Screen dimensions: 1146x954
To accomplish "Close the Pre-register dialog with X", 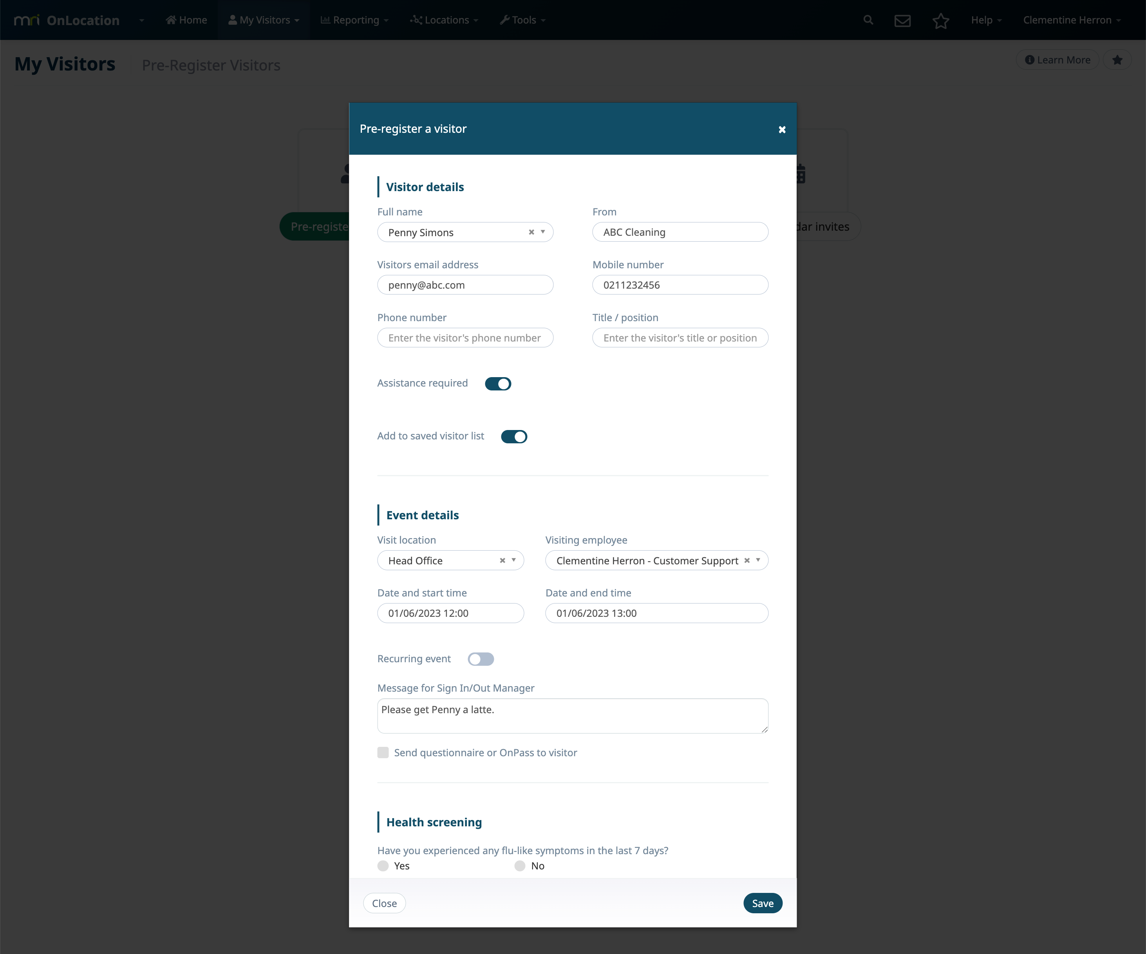I will pyautogui.click(x=782, y=129).
